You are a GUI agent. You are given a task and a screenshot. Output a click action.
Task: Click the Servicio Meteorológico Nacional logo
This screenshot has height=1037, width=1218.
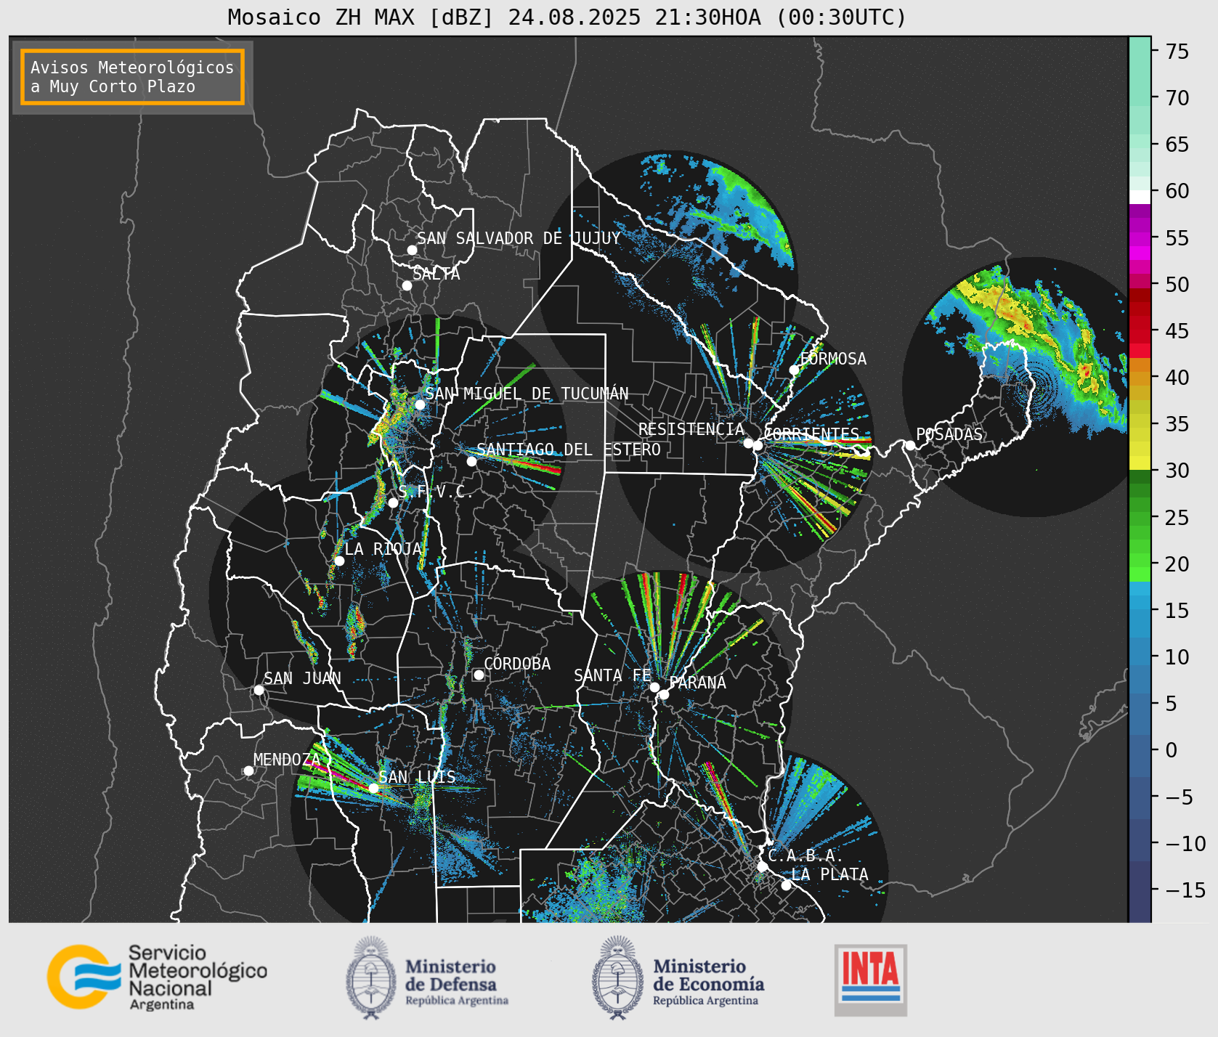tap(158, 977)
